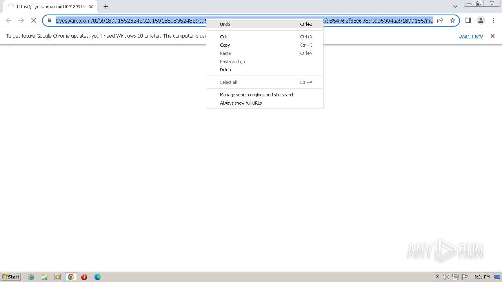Open the tab search dropdown

455,7
